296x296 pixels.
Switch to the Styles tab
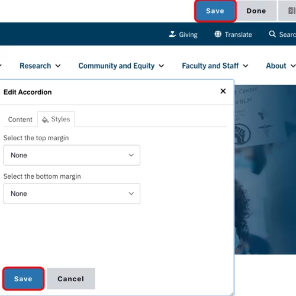[56, 119]
